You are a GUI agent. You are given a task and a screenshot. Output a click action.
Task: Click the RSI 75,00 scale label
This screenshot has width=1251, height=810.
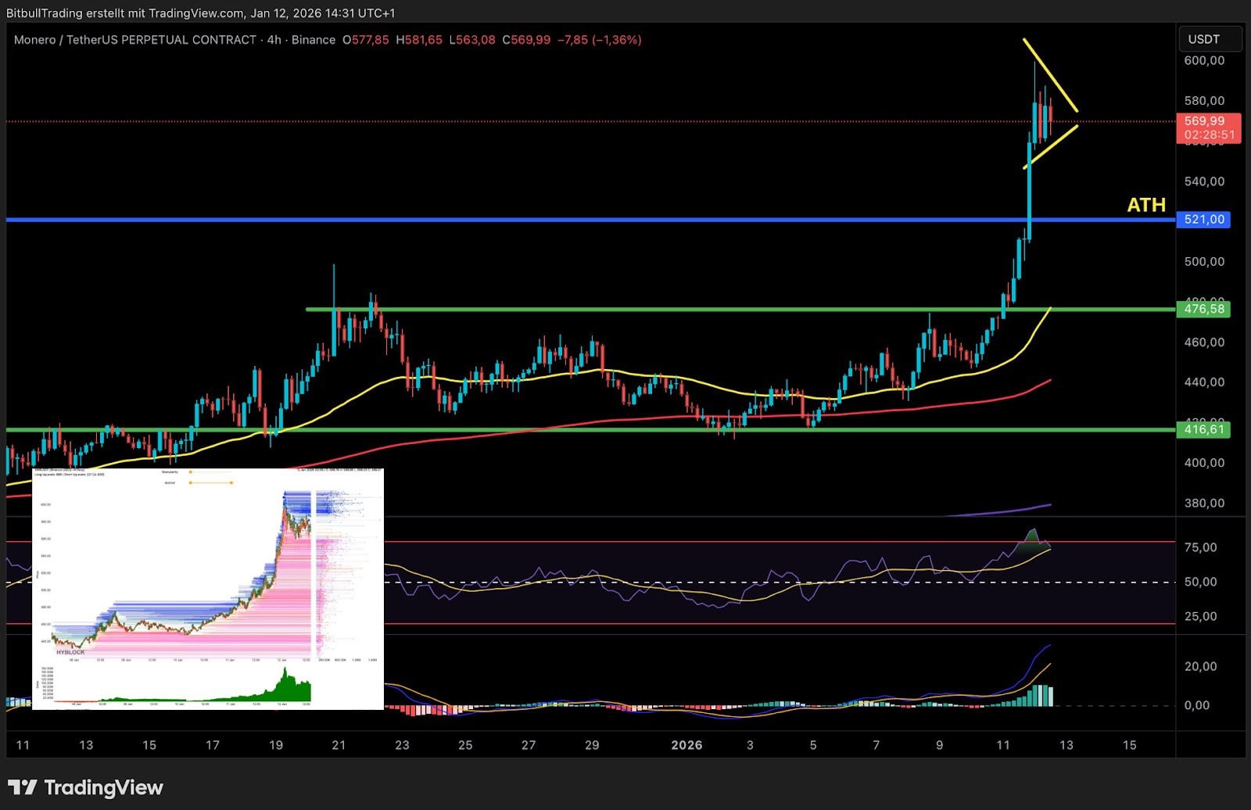tap(1200, 547)
